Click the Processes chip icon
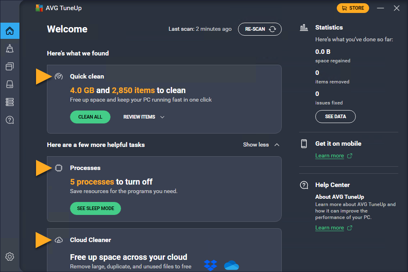 point(59,168)
